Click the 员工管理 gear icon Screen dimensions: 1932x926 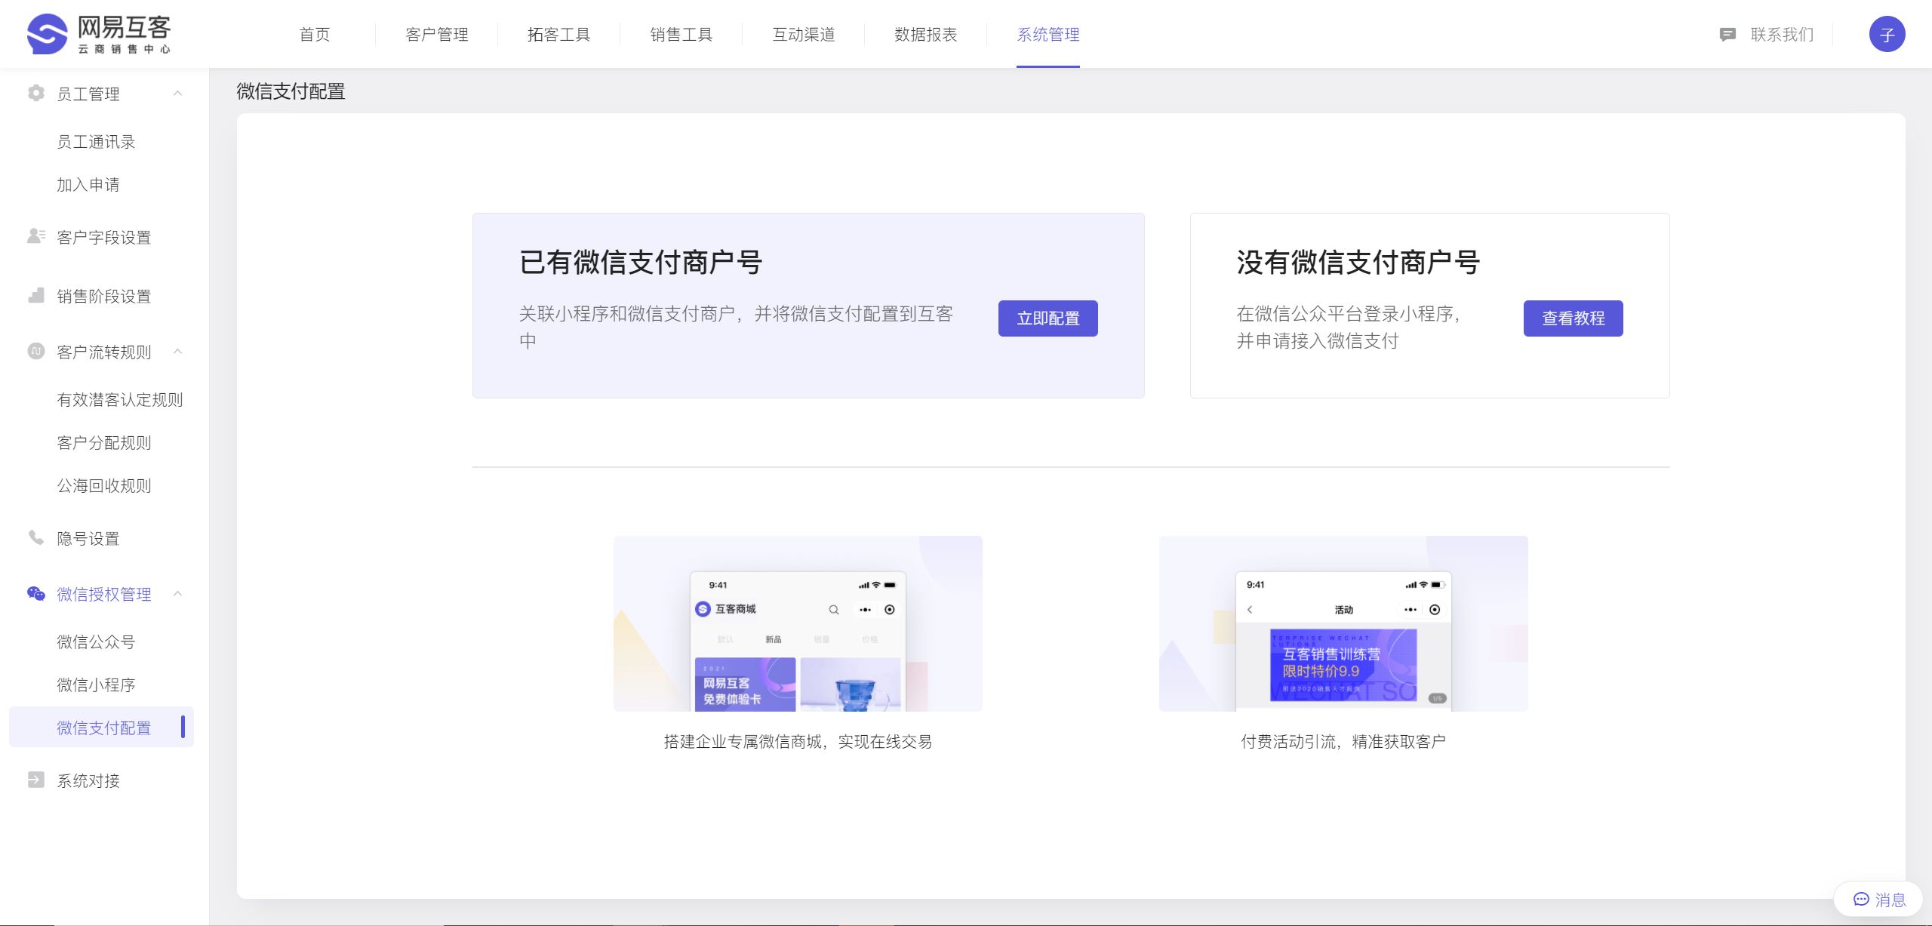[x=35, y=93]
